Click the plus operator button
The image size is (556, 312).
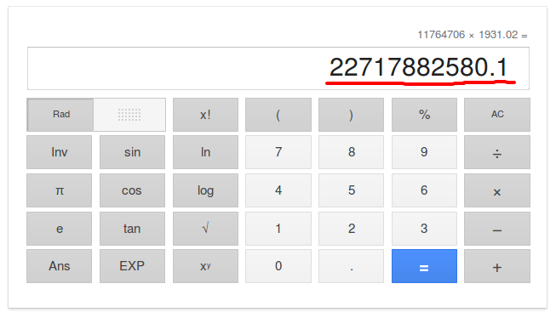[496, 266]
